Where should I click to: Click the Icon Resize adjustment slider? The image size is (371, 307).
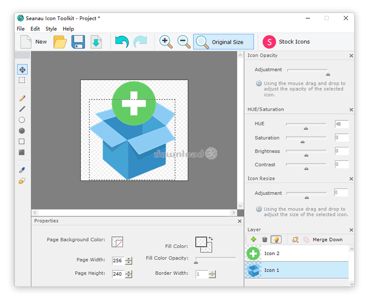[307, 195]
